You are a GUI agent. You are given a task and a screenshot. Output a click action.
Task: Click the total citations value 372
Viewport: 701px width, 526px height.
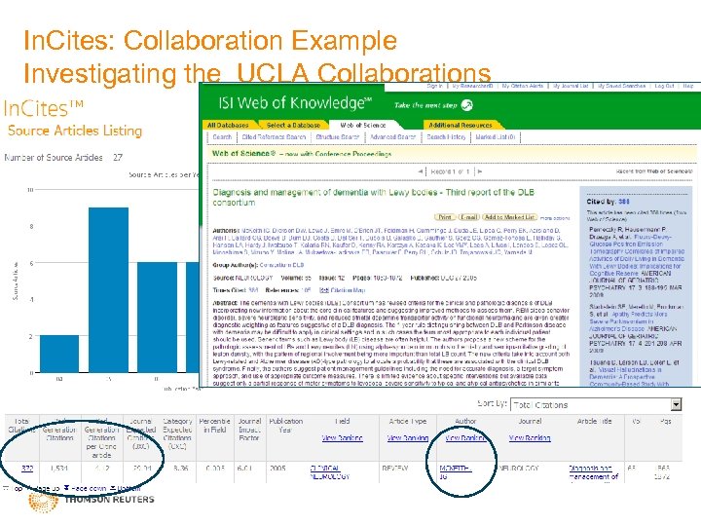[27, 469]
